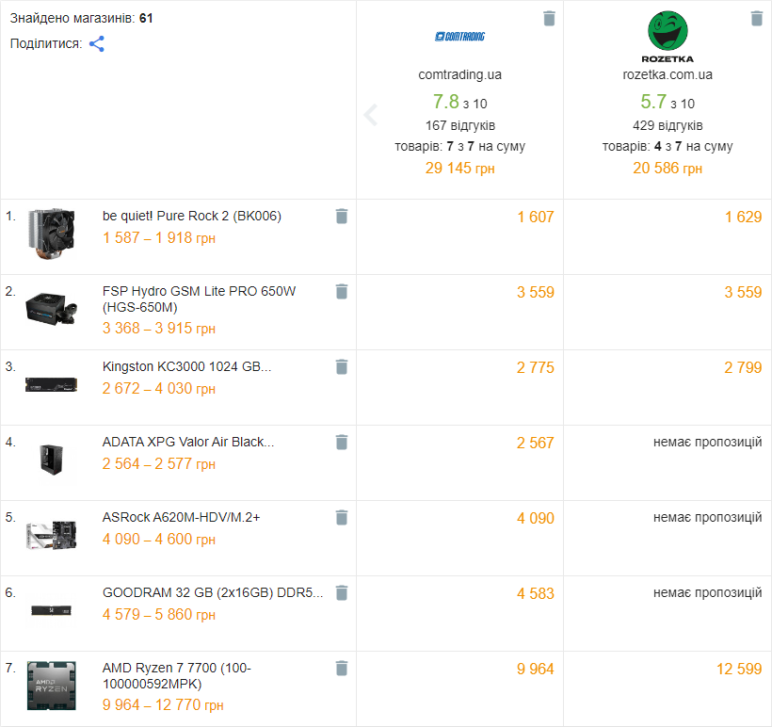The width and height of the screenshot is (772, 727).
Task: Delete be quiet! Pure Rock 2 item
Action: [x=342, y=217]
